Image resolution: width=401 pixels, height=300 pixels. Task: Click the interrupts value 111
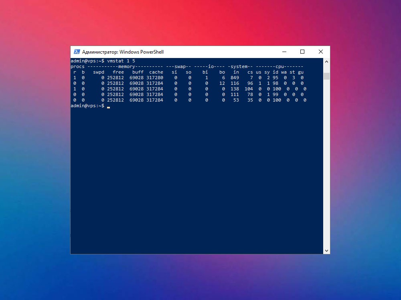[235, 95]
